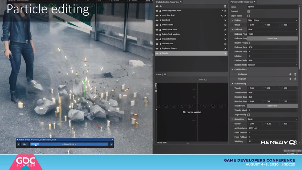
Task: Click the trash icon in Particle System Properties
Action: click(x=225, y=6)
